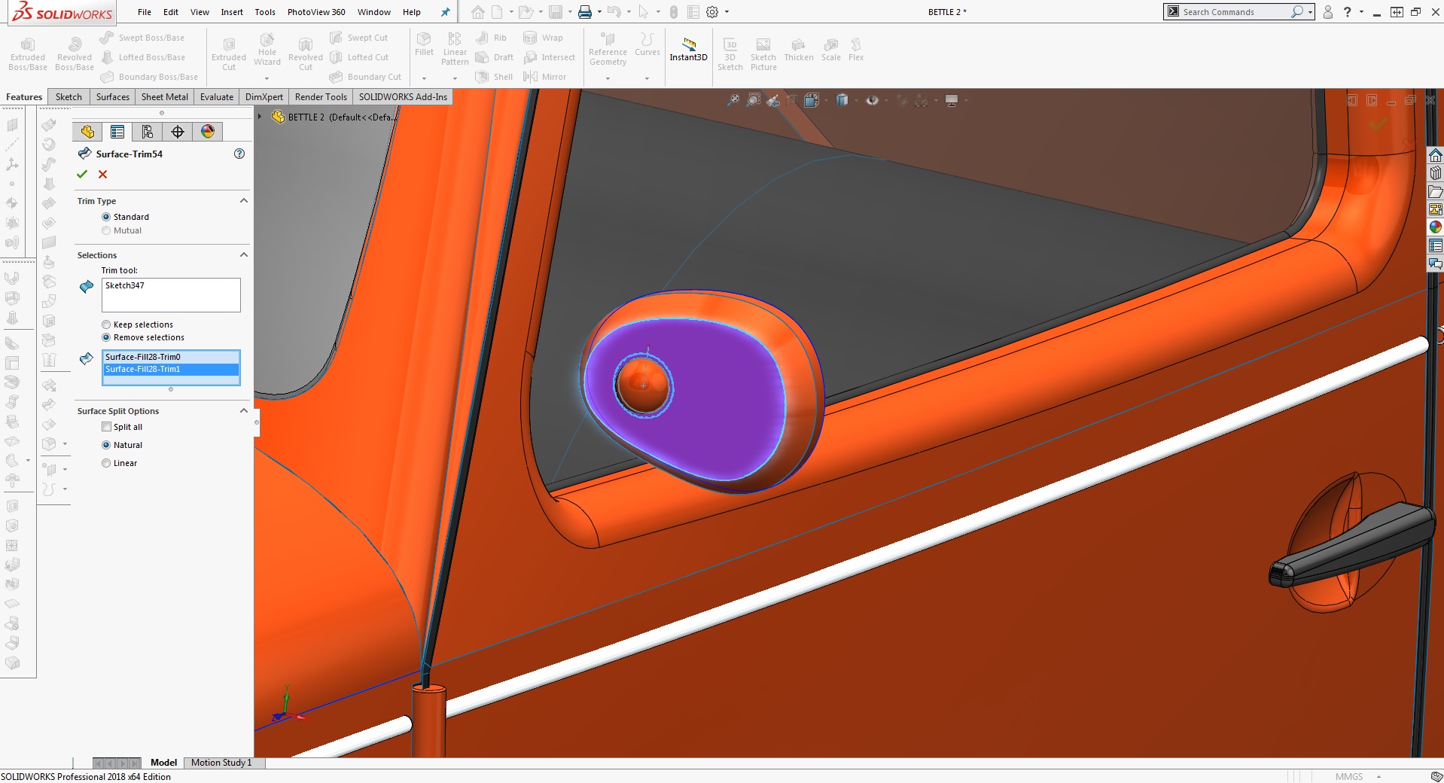Screen dimensions: 1444x783
Task: Open Help dropdown arrow
Action: [1361, 12]
